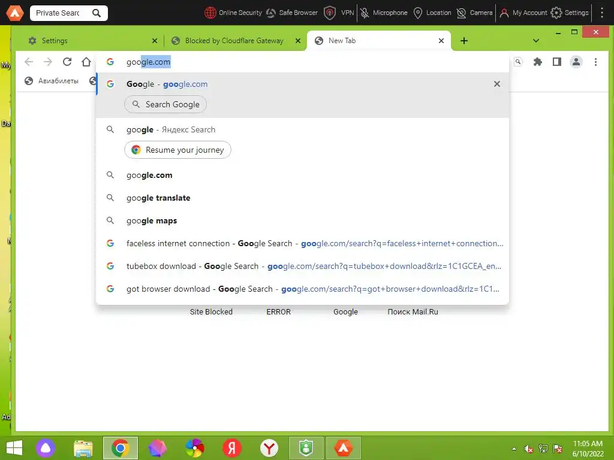Viewport: 614px width, 460px height.
Task: Open the profile avatar icon
Action: click(x=576, y=62)
